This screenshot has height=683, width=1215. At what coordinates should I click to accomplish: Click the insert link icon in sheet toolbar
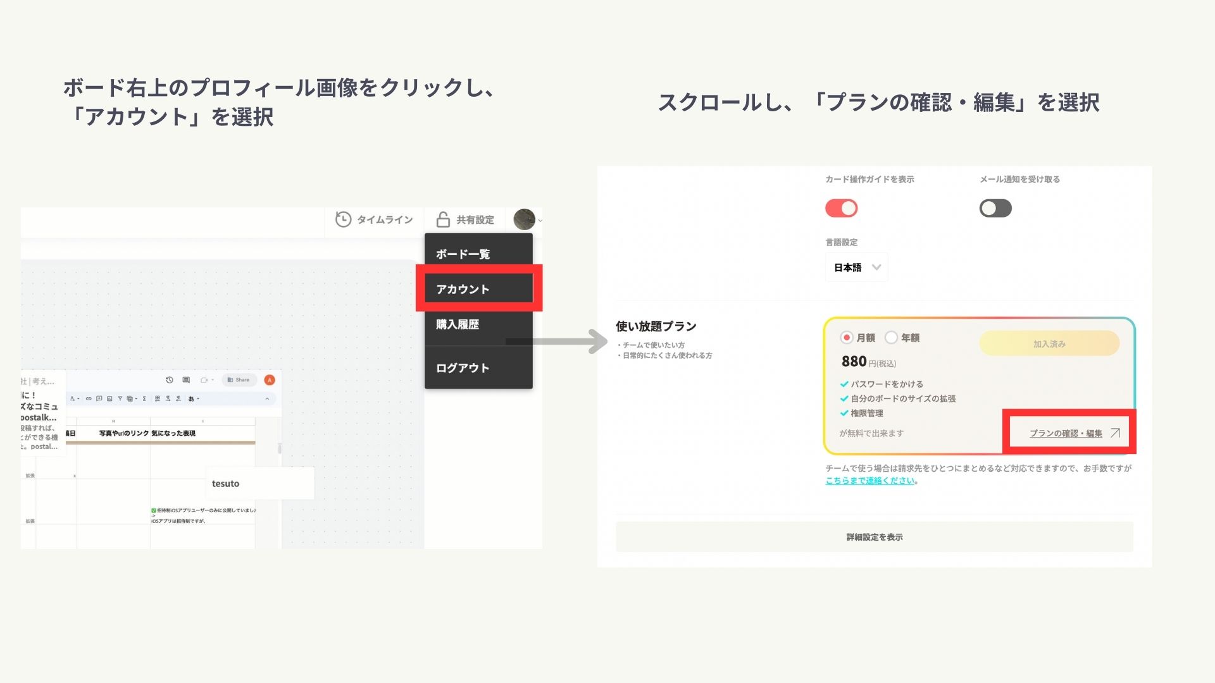[x=89, y=398]
